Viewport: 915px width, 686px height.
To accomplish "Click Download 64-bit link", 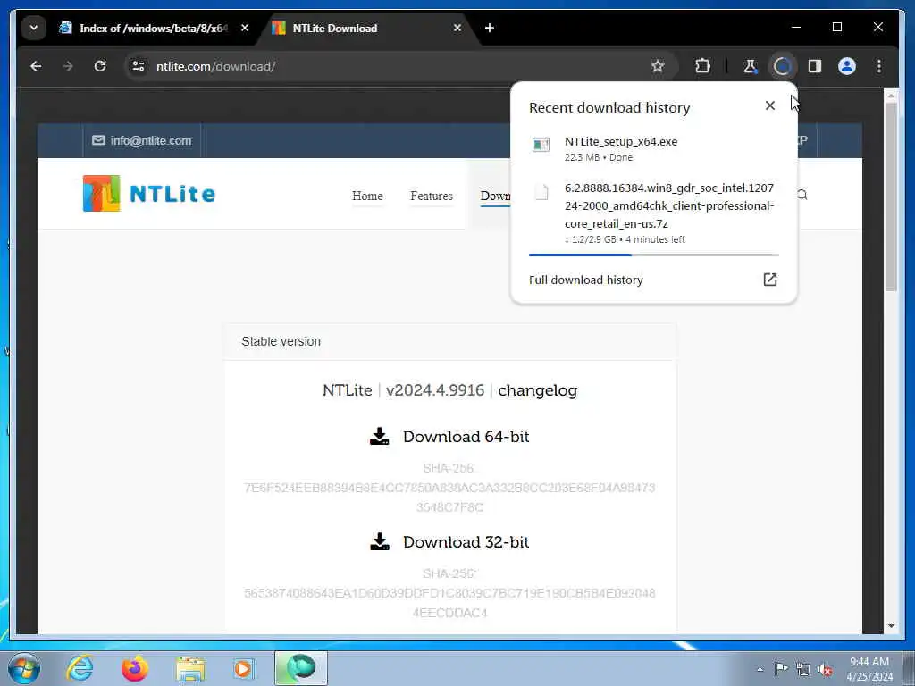I will (x=466, y=437).
